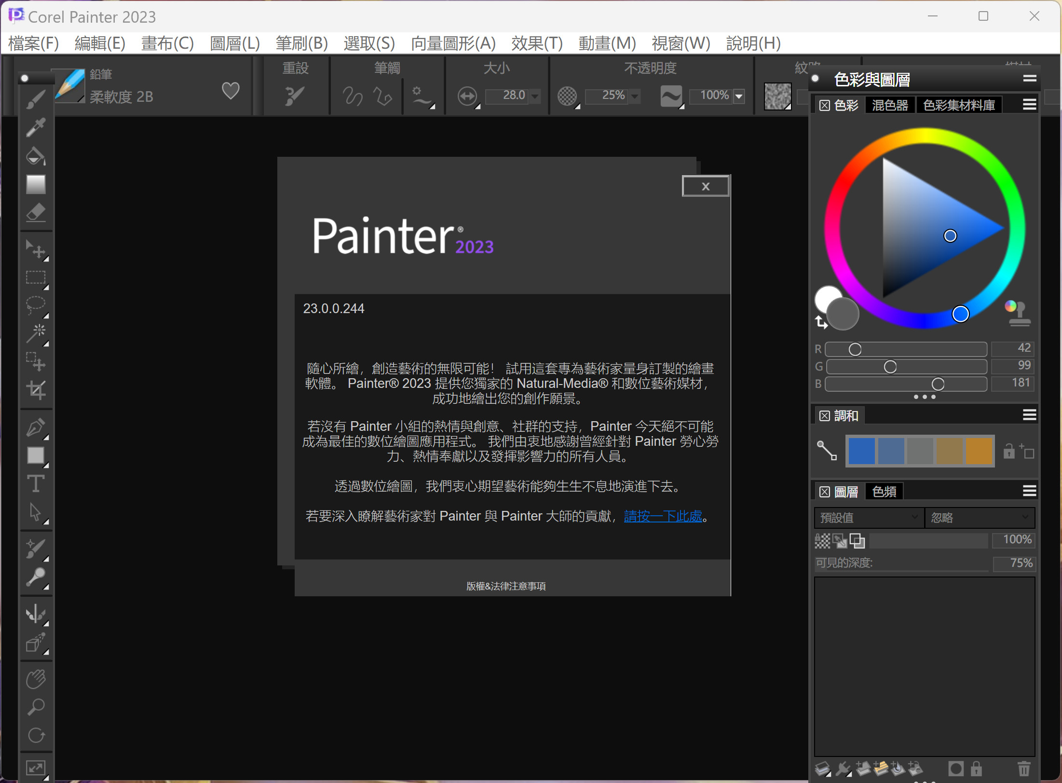This screenshot has height=783, width=1062.
Task: Toggle the layer lock icon
Action: pyautogui.click(x=977, y=768)
